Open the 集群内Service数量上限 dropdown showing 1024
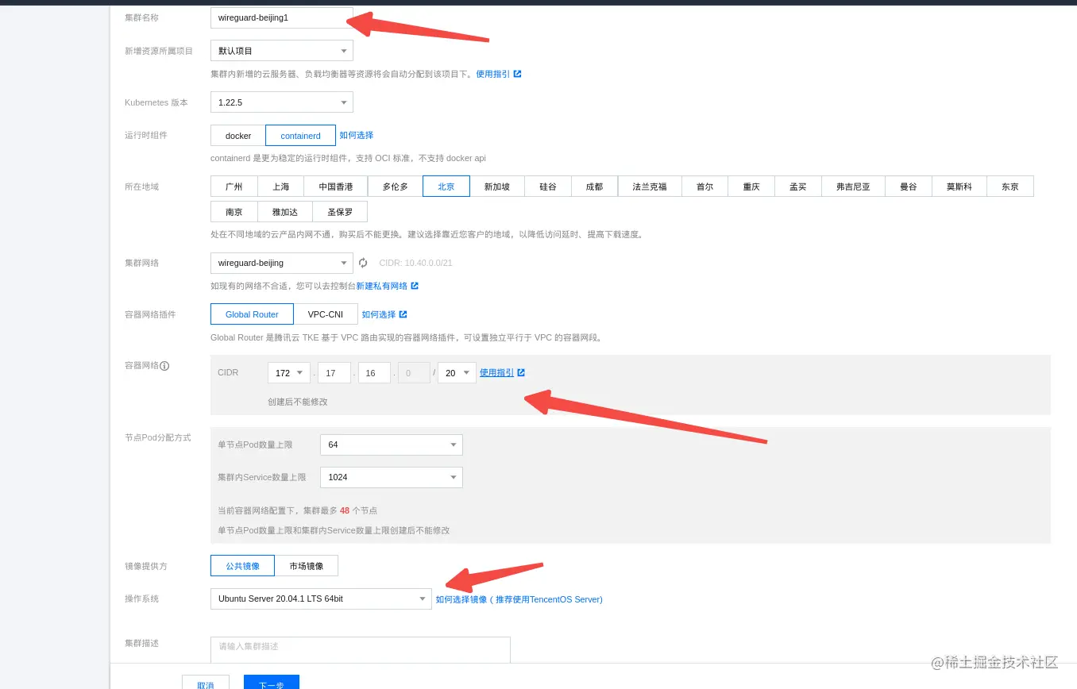 [392, 477]
